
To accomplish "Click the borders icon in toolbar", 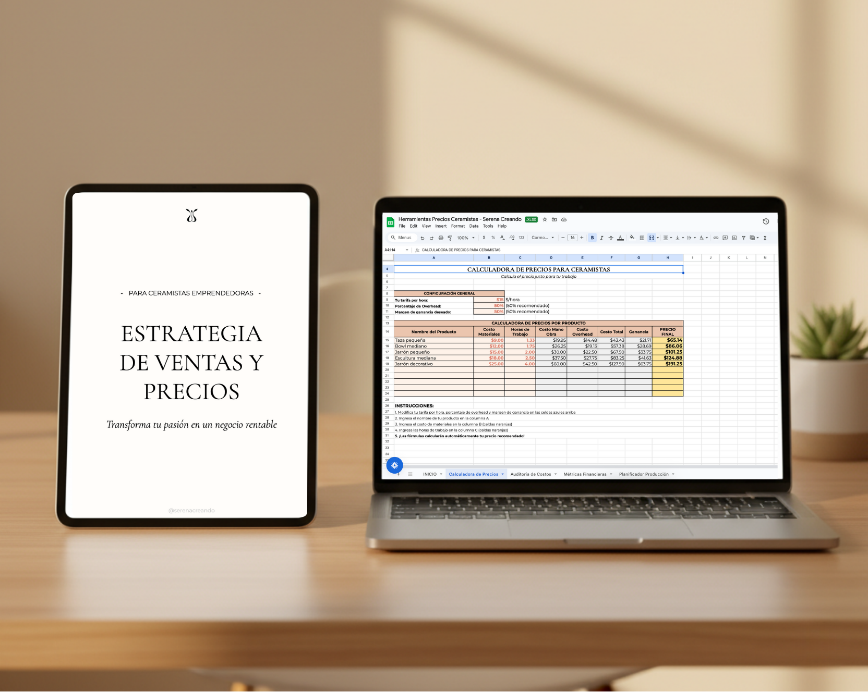I will (642, 238).
